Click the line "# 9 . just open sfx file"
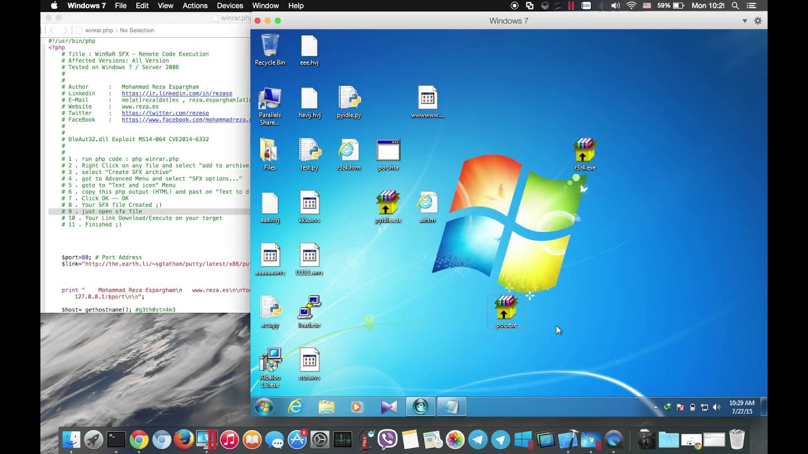 click(102, 212)
